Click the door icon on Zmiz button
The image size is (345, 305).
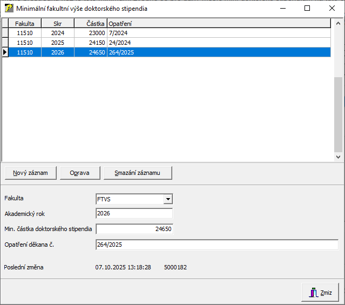[x=313, y=293]
